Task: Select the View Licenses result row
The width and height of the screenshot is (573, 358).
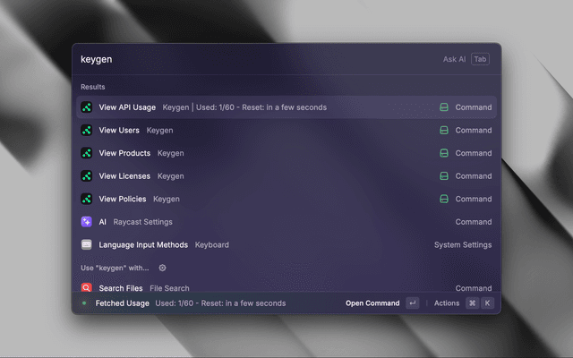Action: point(269,176)
